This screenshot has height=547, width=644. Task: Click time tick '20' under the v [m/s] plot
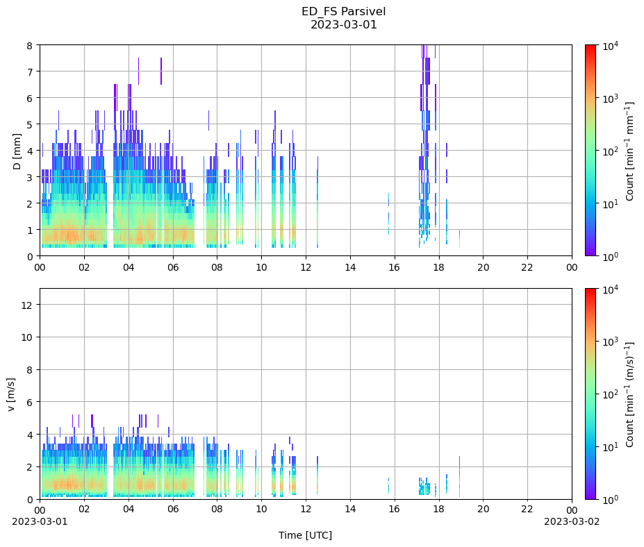tap(483, 510)
